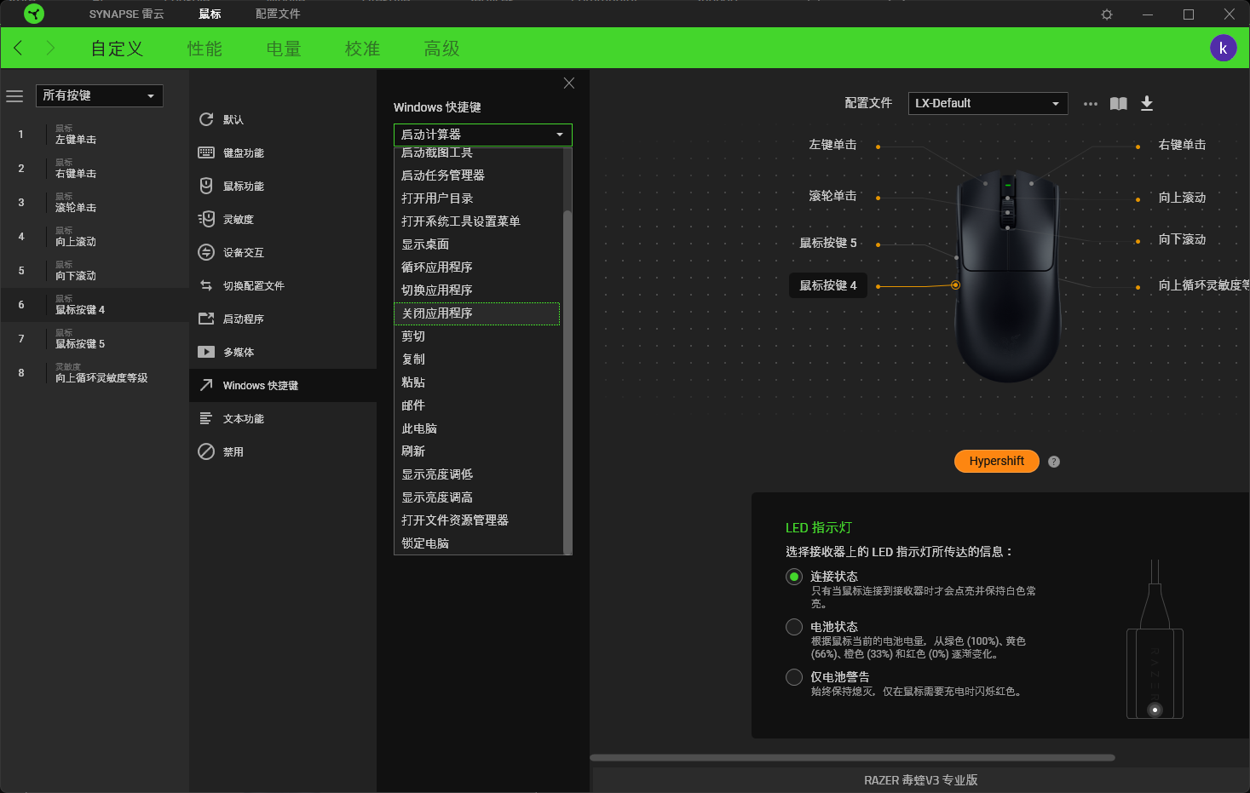Choose 锁定电脑 from the list
Screen dimensions: 1250x793
pos(478,543)
